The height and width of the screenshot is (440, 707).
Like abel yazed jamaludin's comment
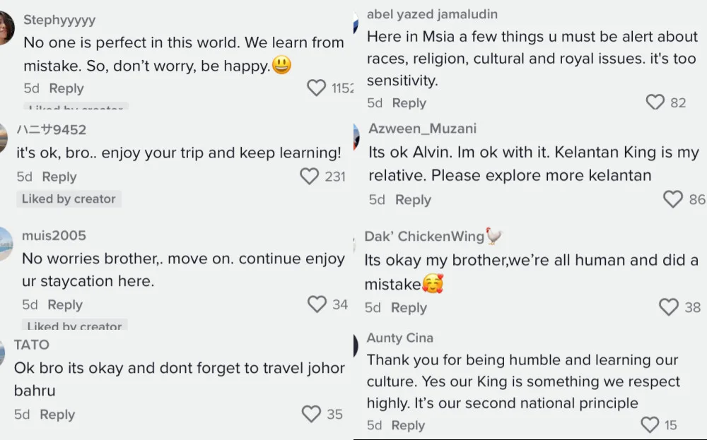655,102
